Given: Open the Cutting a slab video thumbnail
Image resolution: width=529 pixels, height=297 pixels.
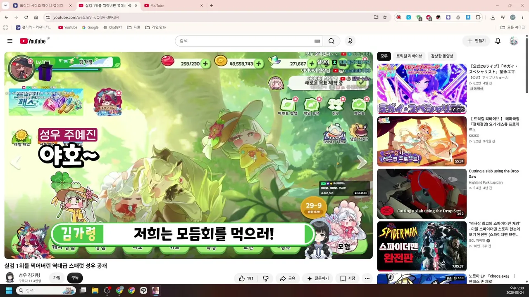Looking at the screenshot, I should pos(422,193).
